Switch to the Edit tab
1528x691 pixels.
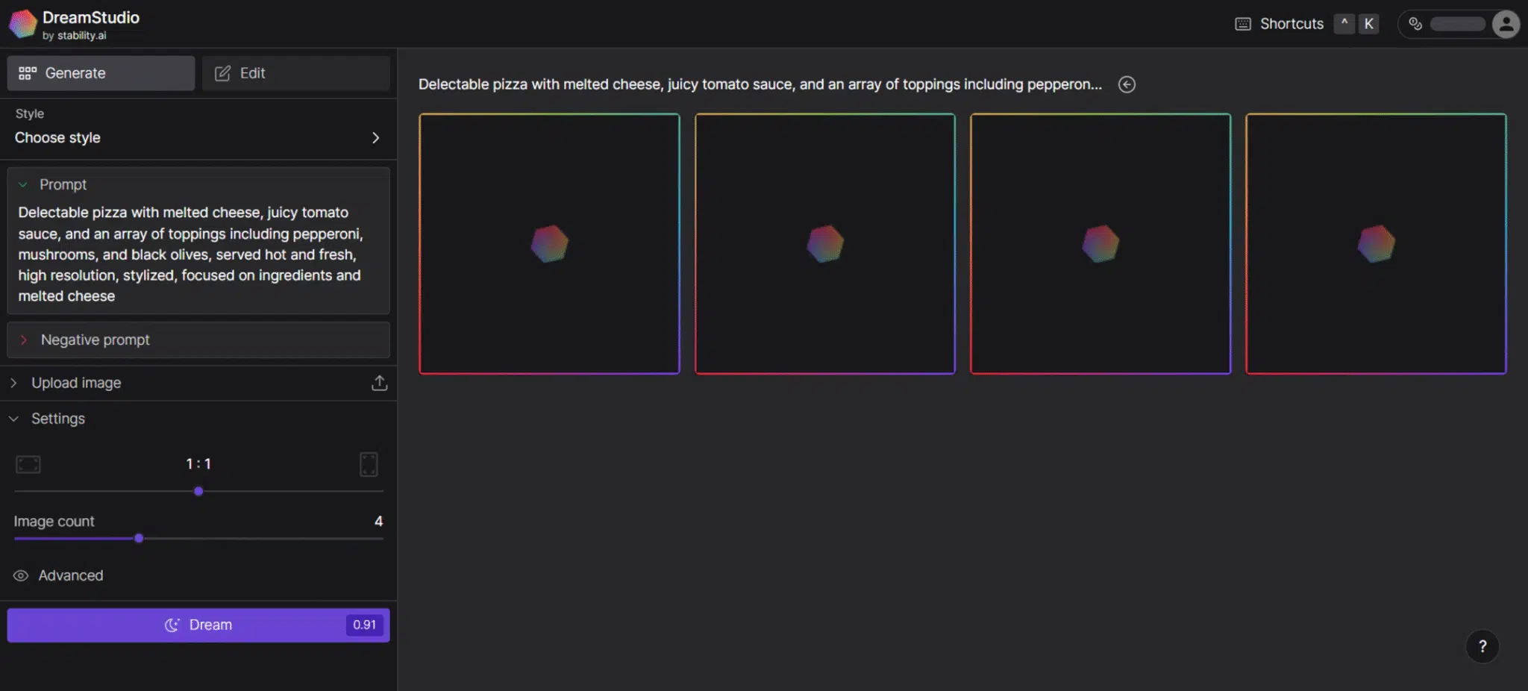click(295, 73)
